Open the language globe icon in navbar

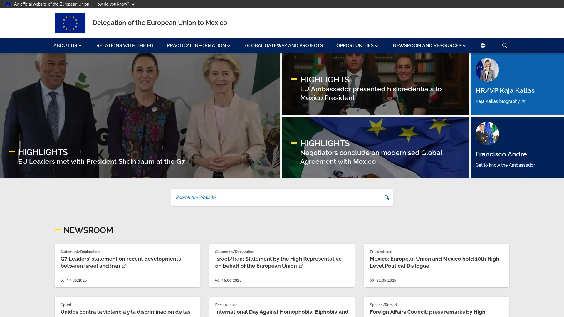click(483, 45)
